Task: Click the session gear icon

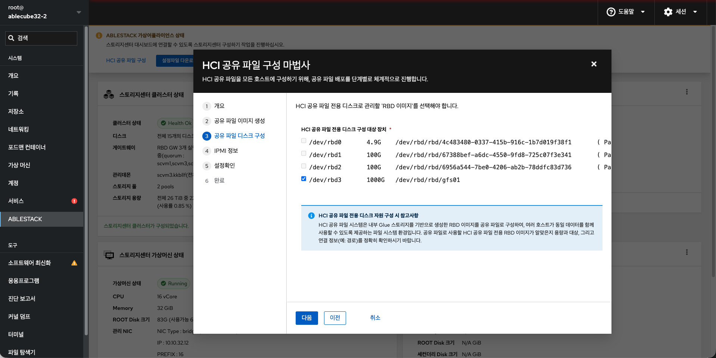Action: (x=668, y=12)
